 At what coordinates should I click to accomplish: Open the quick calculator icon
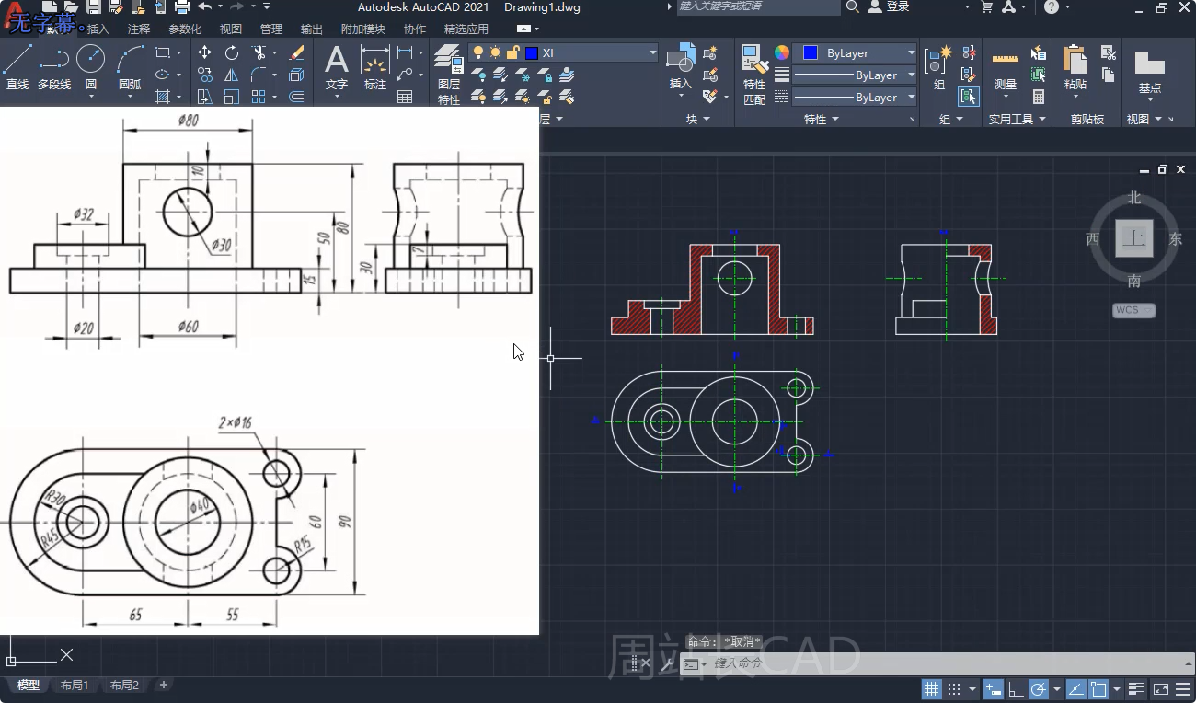click(x=1039, y=97)
